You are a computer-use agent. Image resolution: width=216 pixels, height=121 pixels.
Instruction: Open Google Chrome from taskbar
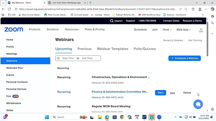tap(122, 117)
